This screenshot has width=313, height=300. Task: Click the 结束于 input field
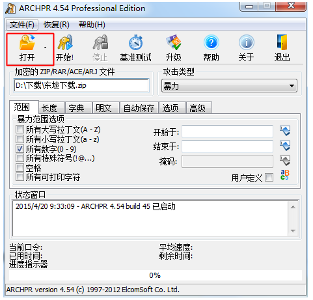click(x=227, y=146)
